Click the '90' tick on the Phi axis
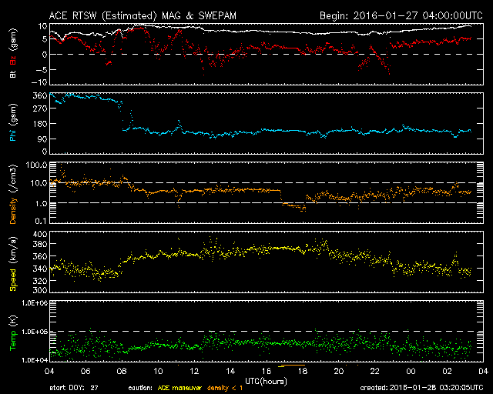 point(42,139)
